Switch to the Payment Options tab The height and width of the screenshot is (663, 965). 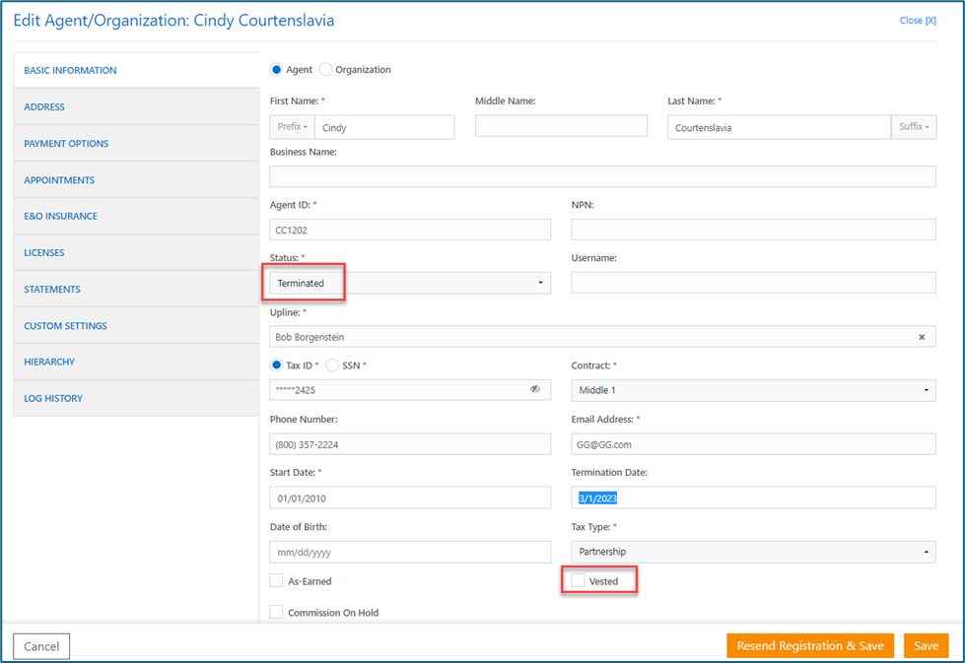[x=66, y=144]
